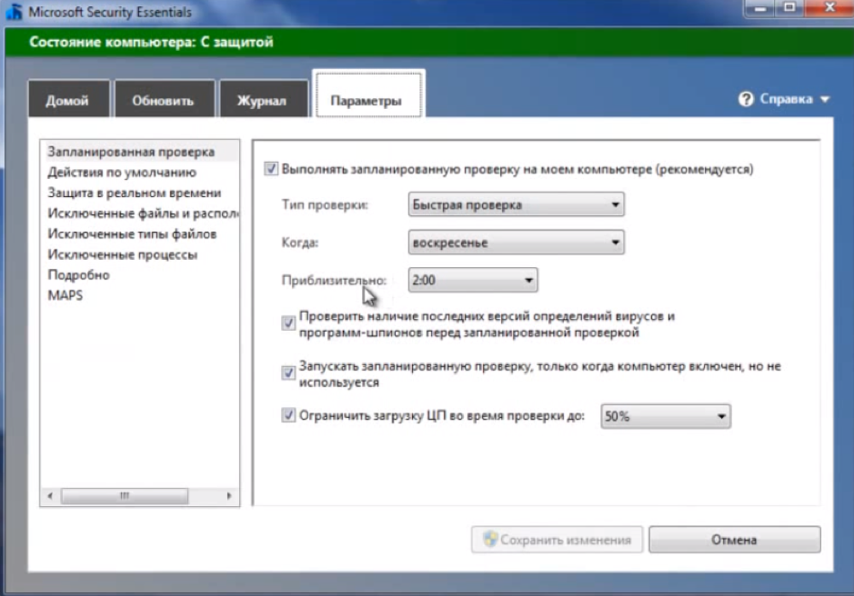The image size is (854, 596).
Task: Select Исключенные типы файлов item
Action: (139, 234)
